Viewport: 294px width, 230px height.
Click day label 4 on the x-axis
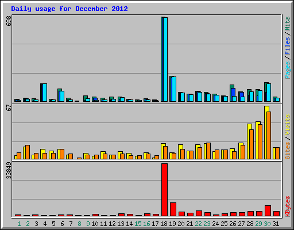(x=45, y=224)
